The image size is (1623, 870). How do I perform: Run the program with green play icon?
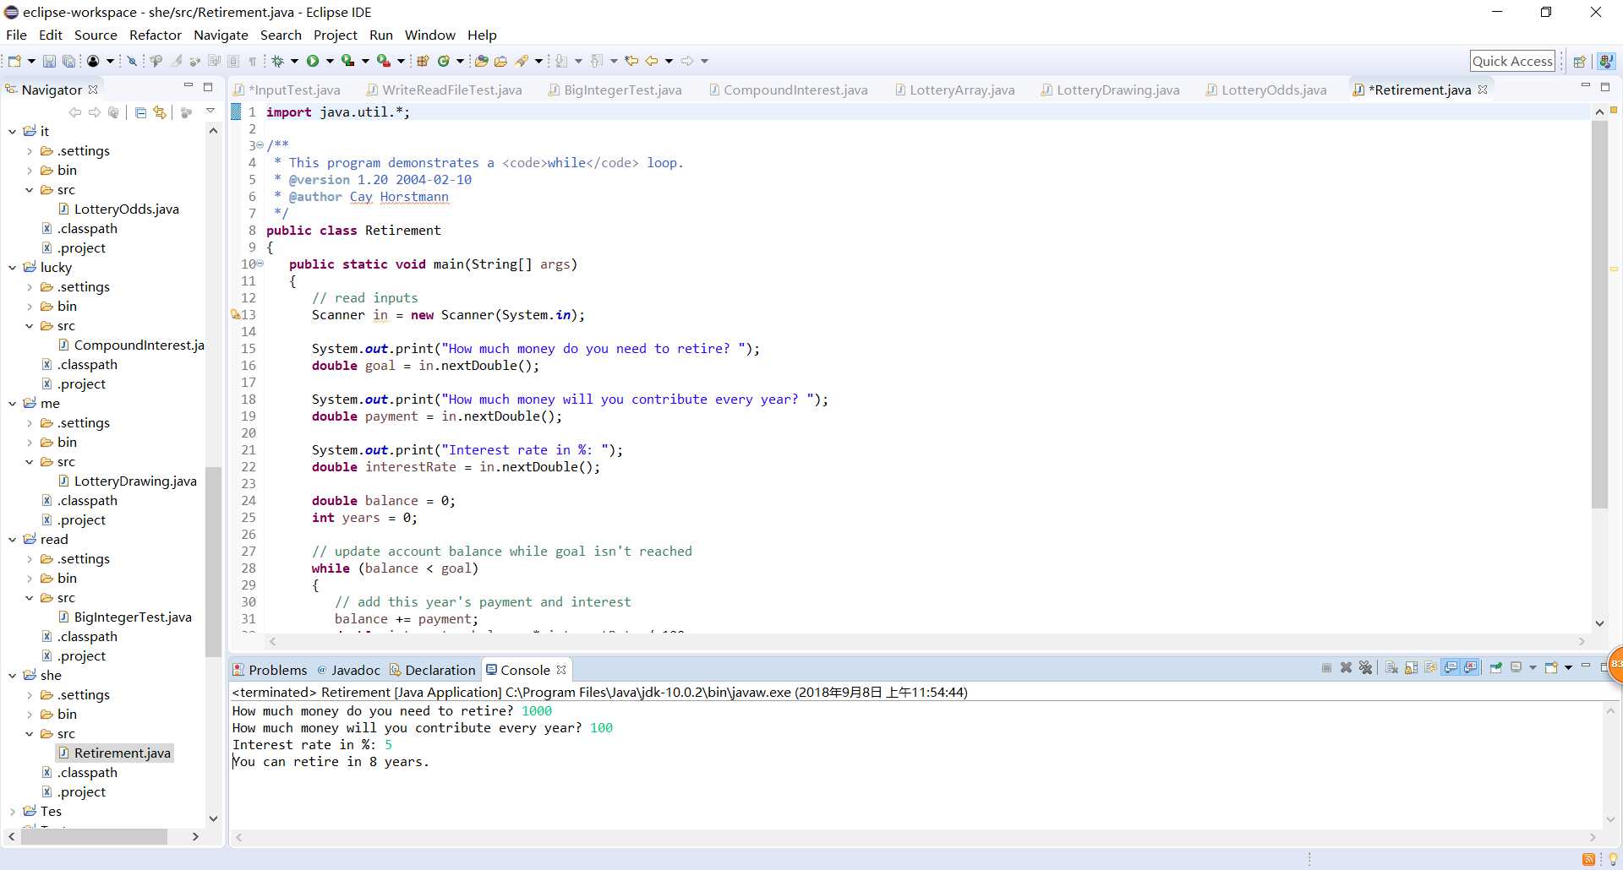click(313, 61)
